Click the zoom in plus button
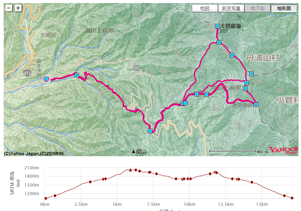 [18, 8]
